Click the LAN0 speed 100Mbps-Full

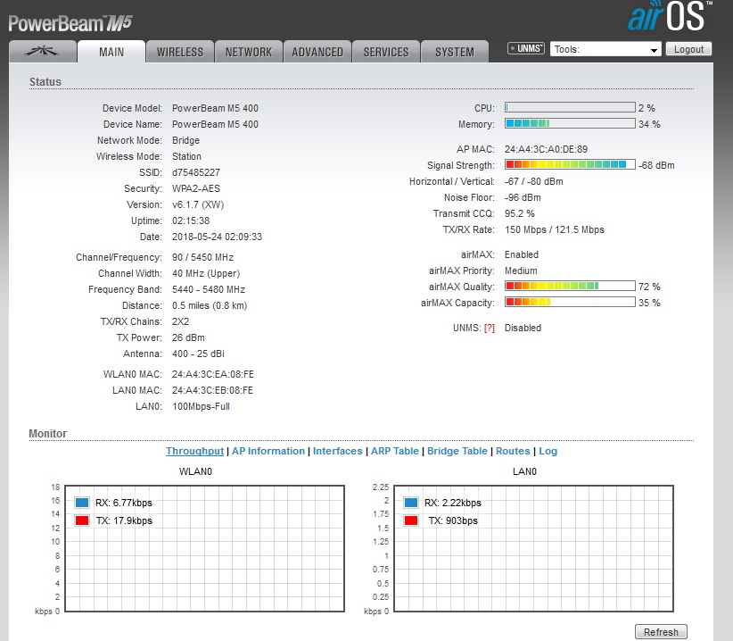[x=201, y=406]
